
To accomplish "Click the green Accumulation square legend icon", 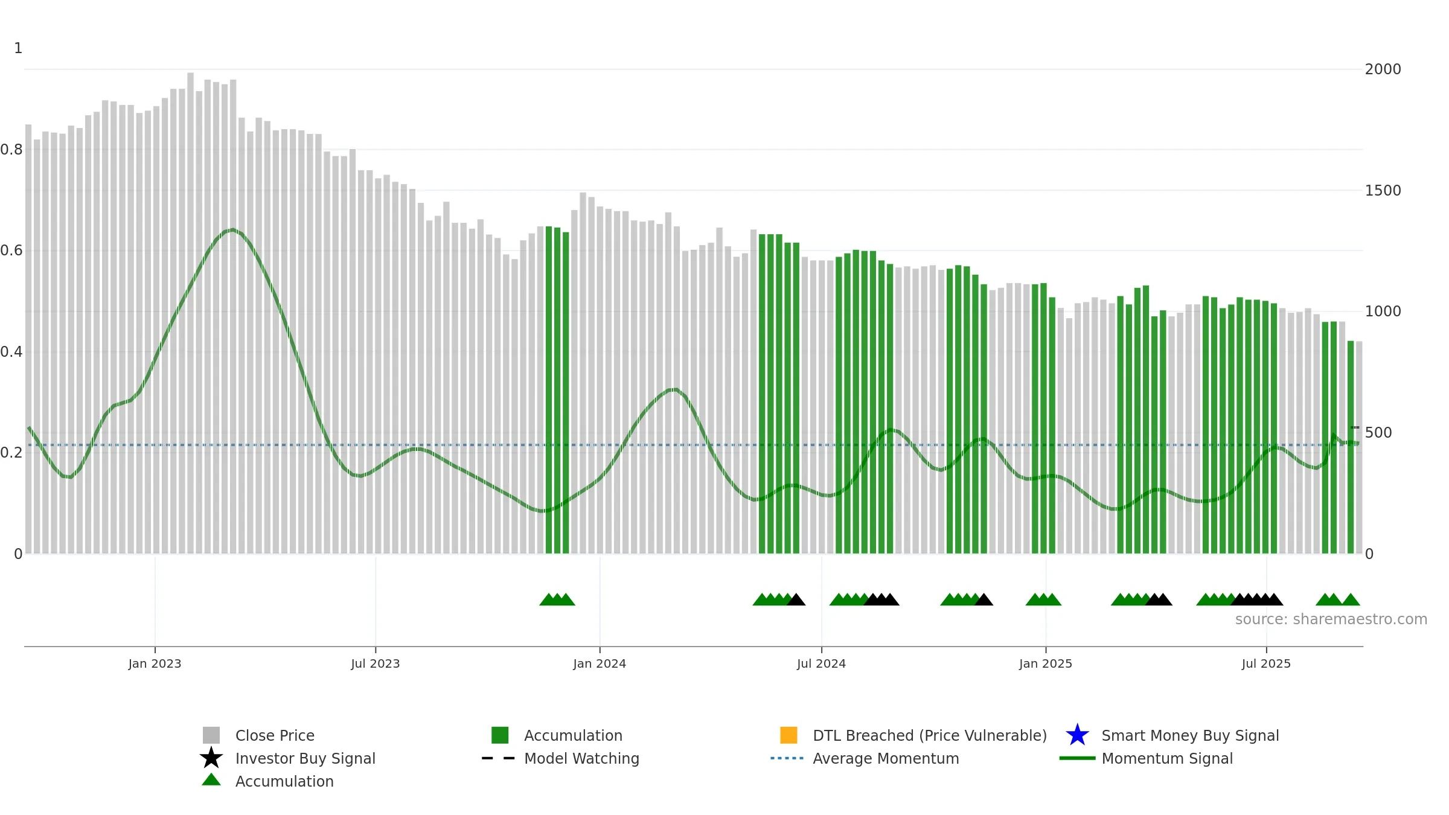I will pos(500,735).
